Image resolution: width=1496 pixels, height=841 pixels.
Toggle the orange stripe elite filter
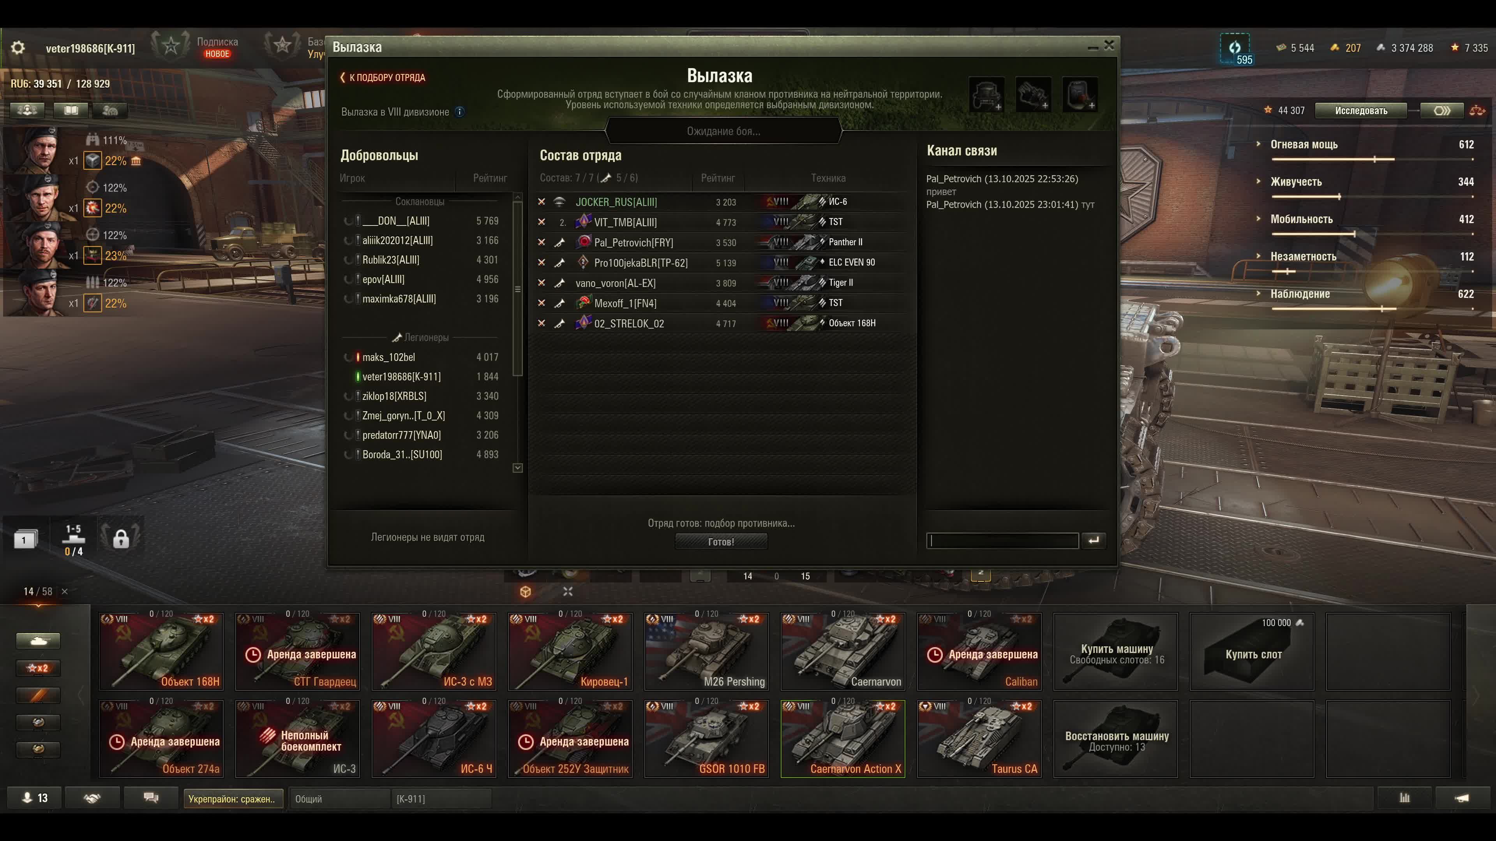point(38,695)
